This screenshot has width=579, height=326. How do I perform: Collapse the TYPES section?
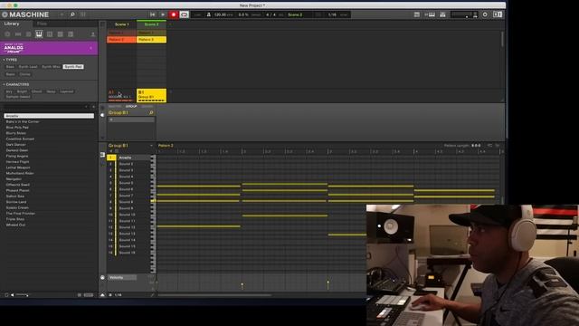click(10, 60)
